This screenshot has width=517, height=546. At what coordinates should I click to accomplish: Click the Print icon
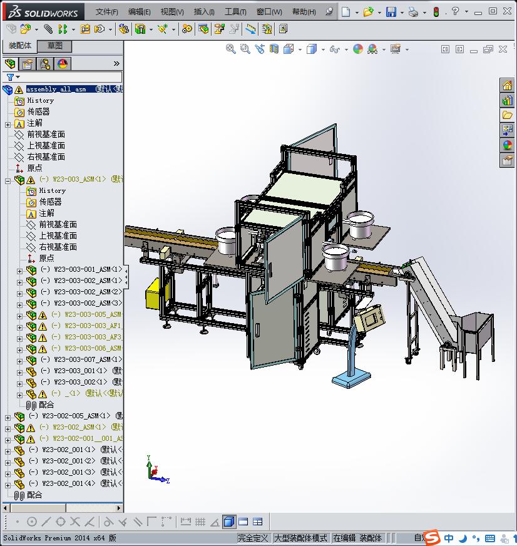[413, 12]
